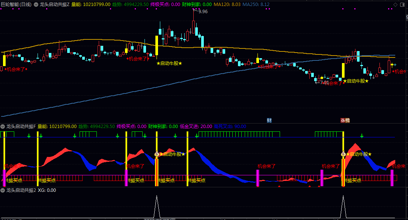This screenshot has width=408, height=220.
Task: Click the left money bag 启动牛股 icon
Action: coord(157,154)
